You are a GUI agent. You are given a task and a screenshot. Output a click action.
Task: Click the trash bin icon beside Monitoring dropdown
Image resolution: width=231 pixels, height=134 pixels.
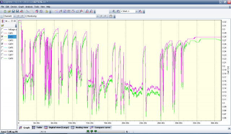point(111,16)
